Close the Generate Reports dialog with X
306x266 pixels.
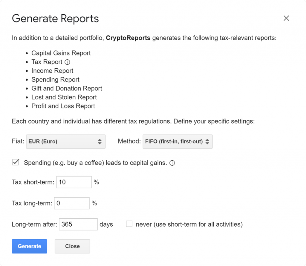pos(286,18)
